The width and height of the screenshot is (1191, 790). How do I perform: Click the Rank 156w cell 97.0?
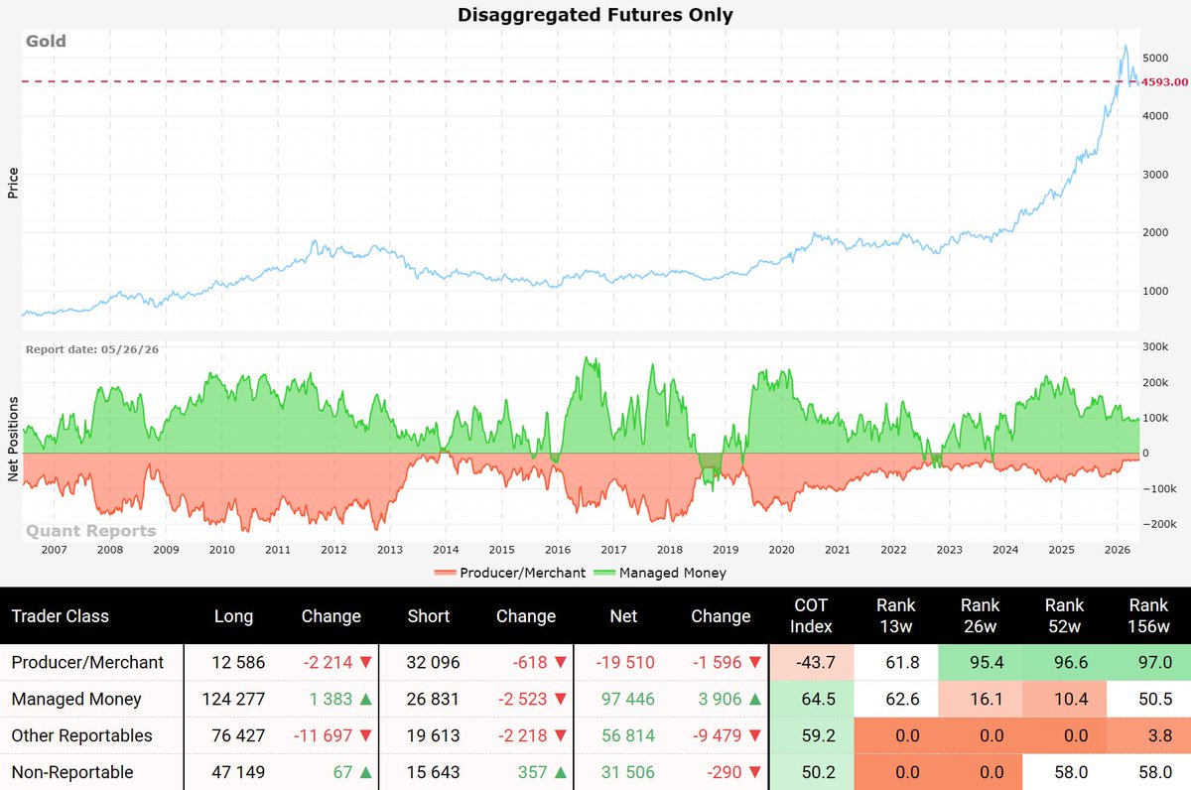[x=1148, y=662]
